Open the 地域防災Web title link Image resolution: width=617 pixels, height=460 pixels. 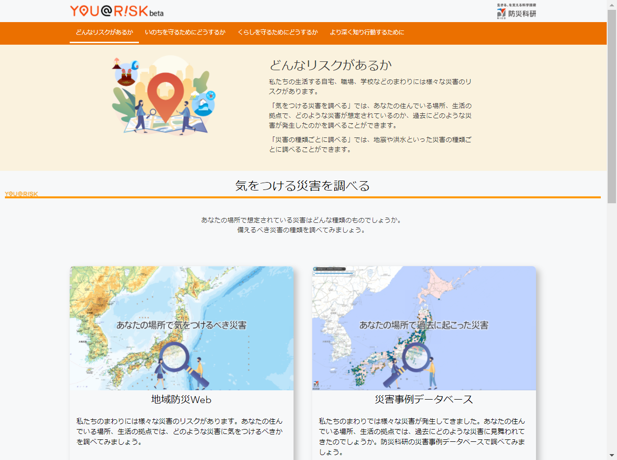click(x=181, y=400)
